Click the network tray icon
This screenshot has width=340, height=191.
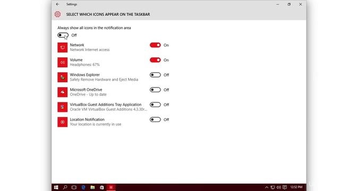(273, 187)
